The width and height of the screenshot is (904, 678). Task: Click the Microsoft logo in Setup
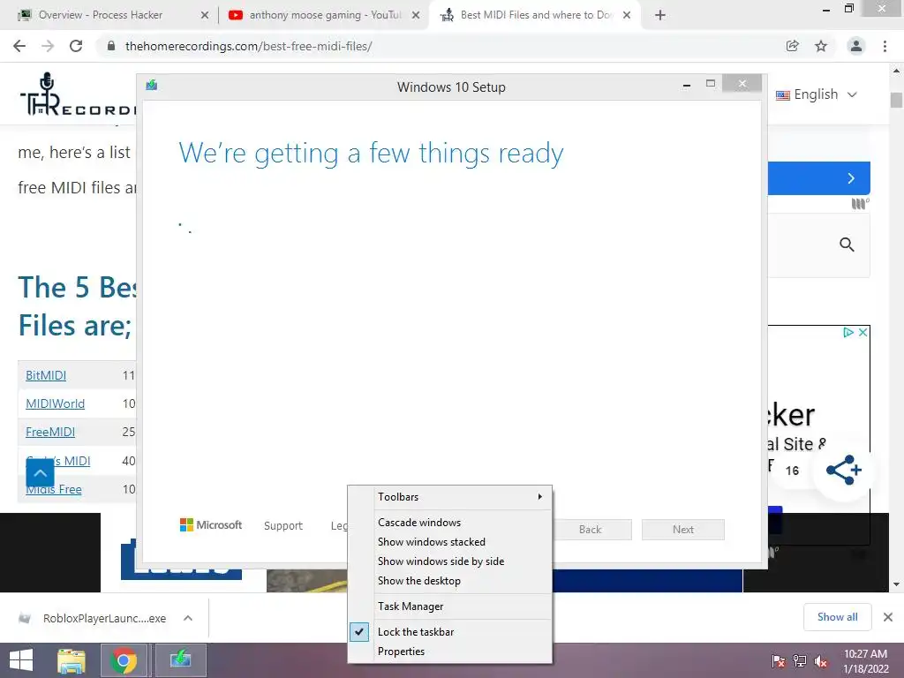[x=211, y=525]
